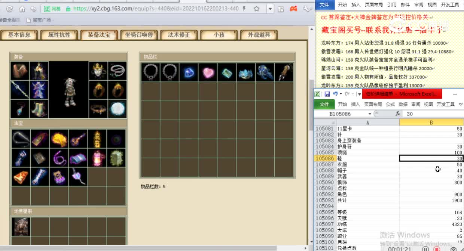Click the equipped blue pendant icon
The height and width of the screenshot is (251, 464).
click(20, 109)
